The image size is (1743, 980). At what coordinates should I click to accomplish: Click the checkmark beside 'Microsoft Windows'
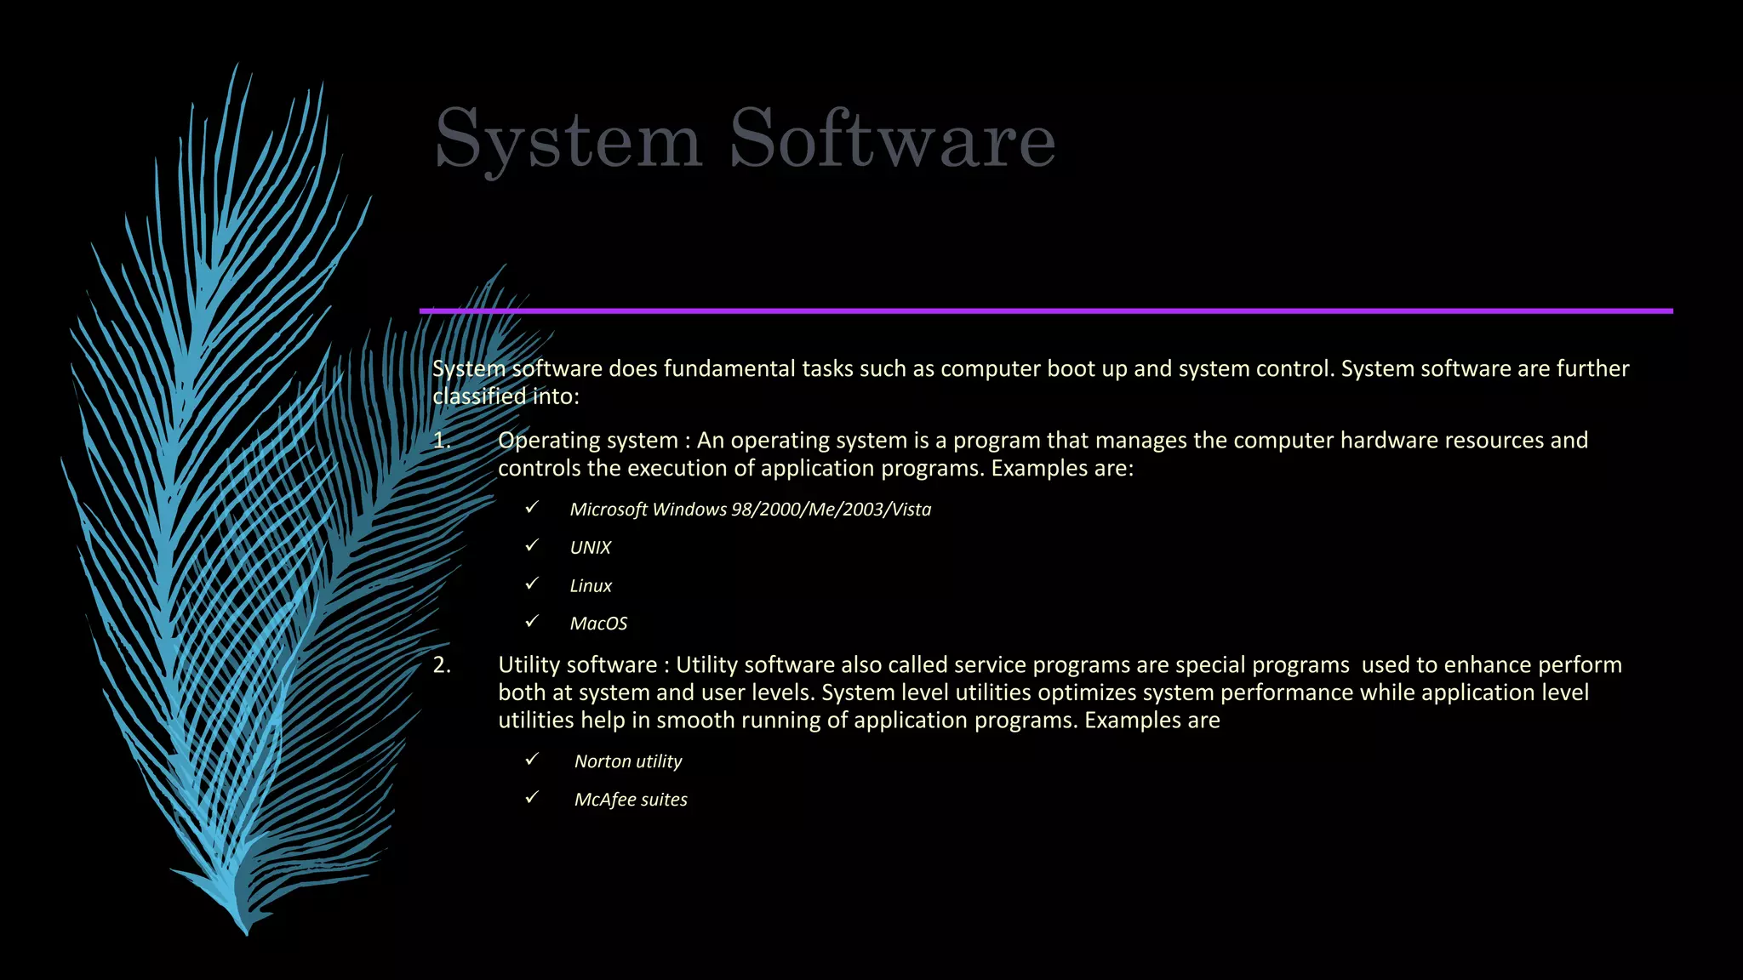pos(532,507)
